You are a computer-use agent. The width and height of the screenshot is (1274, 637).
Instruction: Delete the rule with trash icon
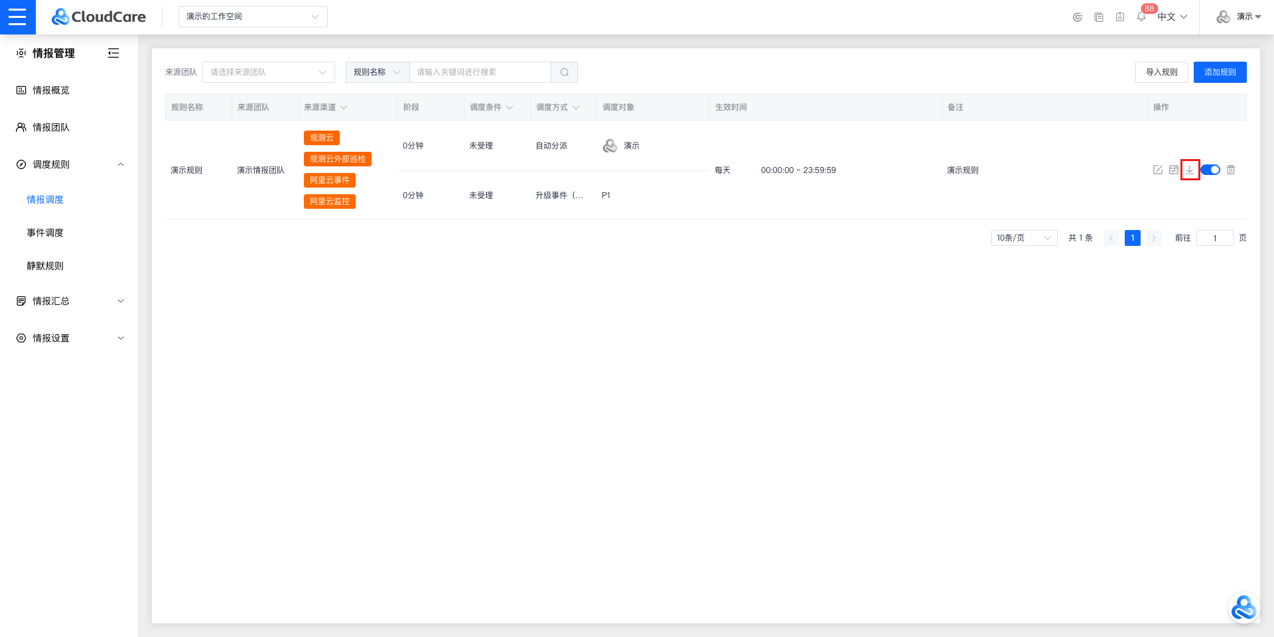click(x=1231, y=170)
